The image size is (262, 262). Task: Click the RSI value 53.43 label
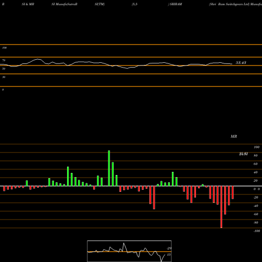click(x=241, y=62)
